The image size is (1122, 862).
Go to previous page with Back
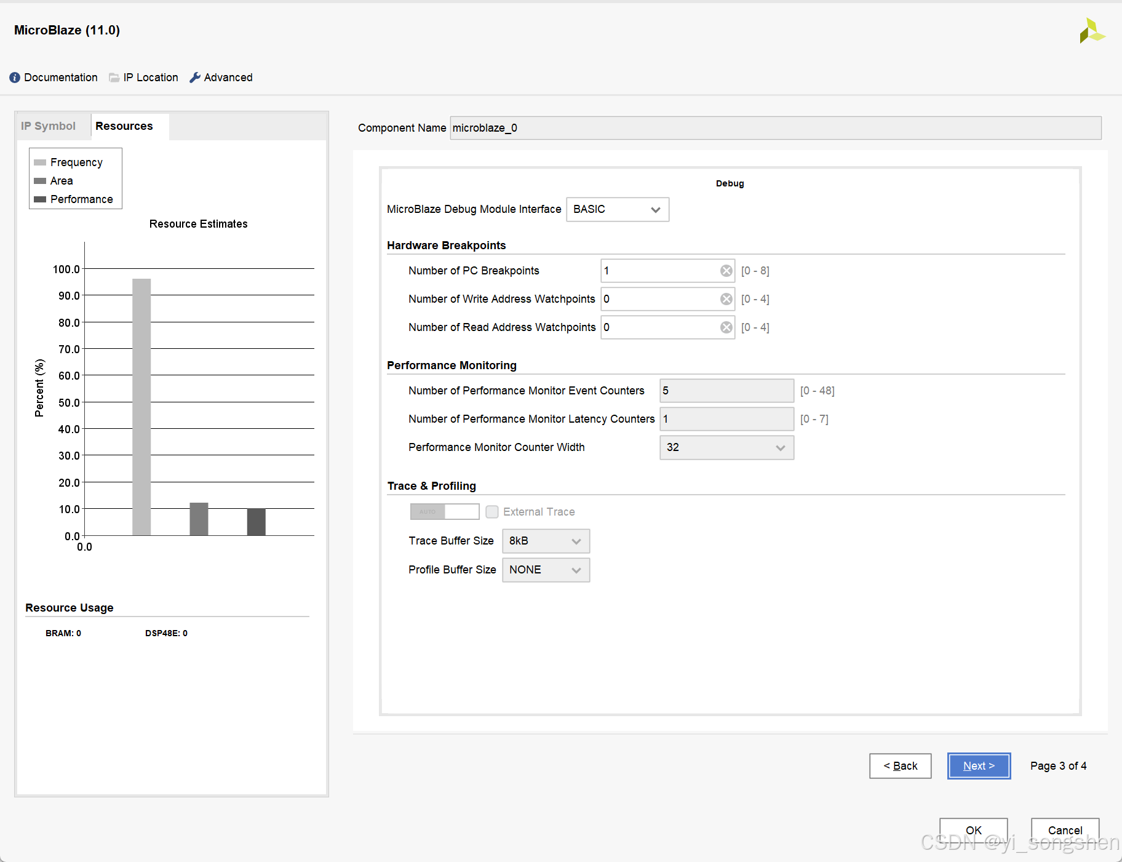(901, 766)
